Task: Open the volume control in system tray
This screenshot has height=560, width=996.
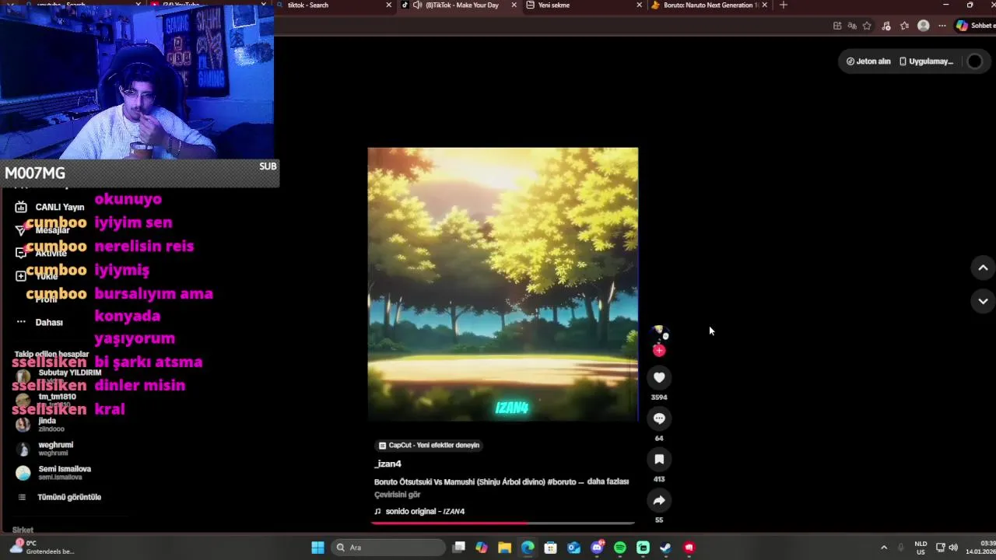Action: pyautogui.click(x=953, y=548)
